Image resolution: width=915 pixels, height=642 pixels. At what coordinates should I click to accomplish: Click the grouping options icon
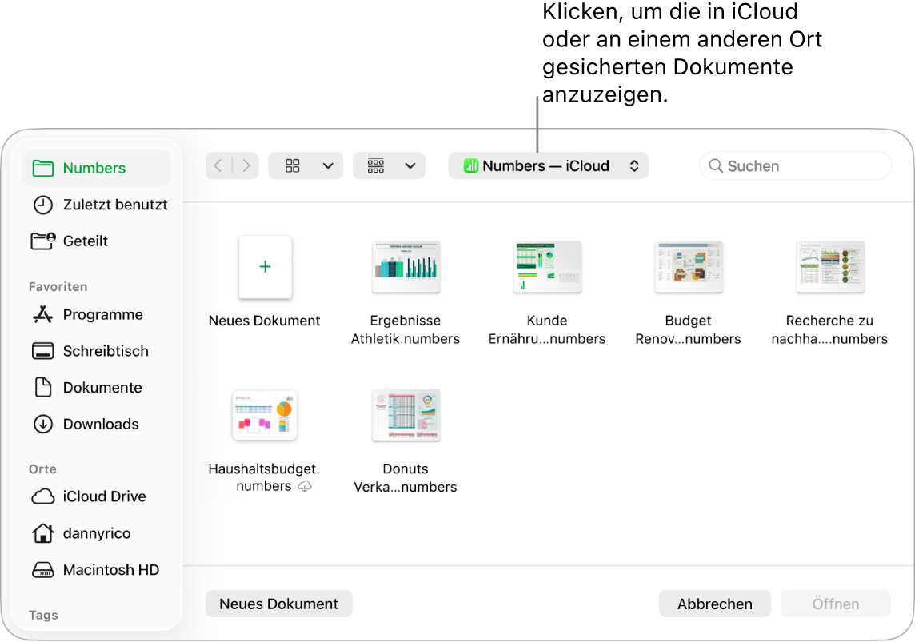click(x=376, y=166)
